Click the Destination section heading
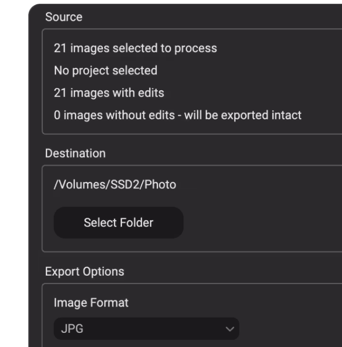 pos(75,154)
